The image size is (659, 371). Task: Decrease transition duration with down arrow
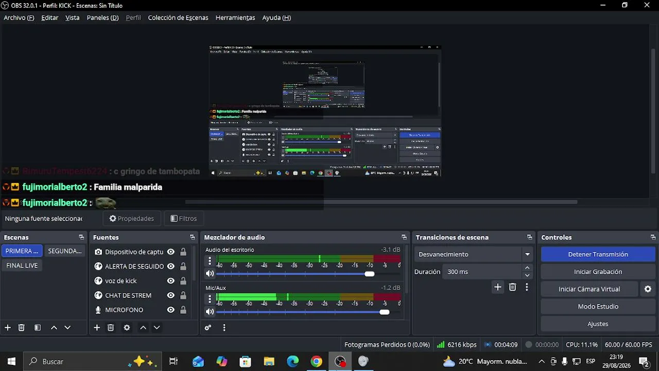coord(527,275)
